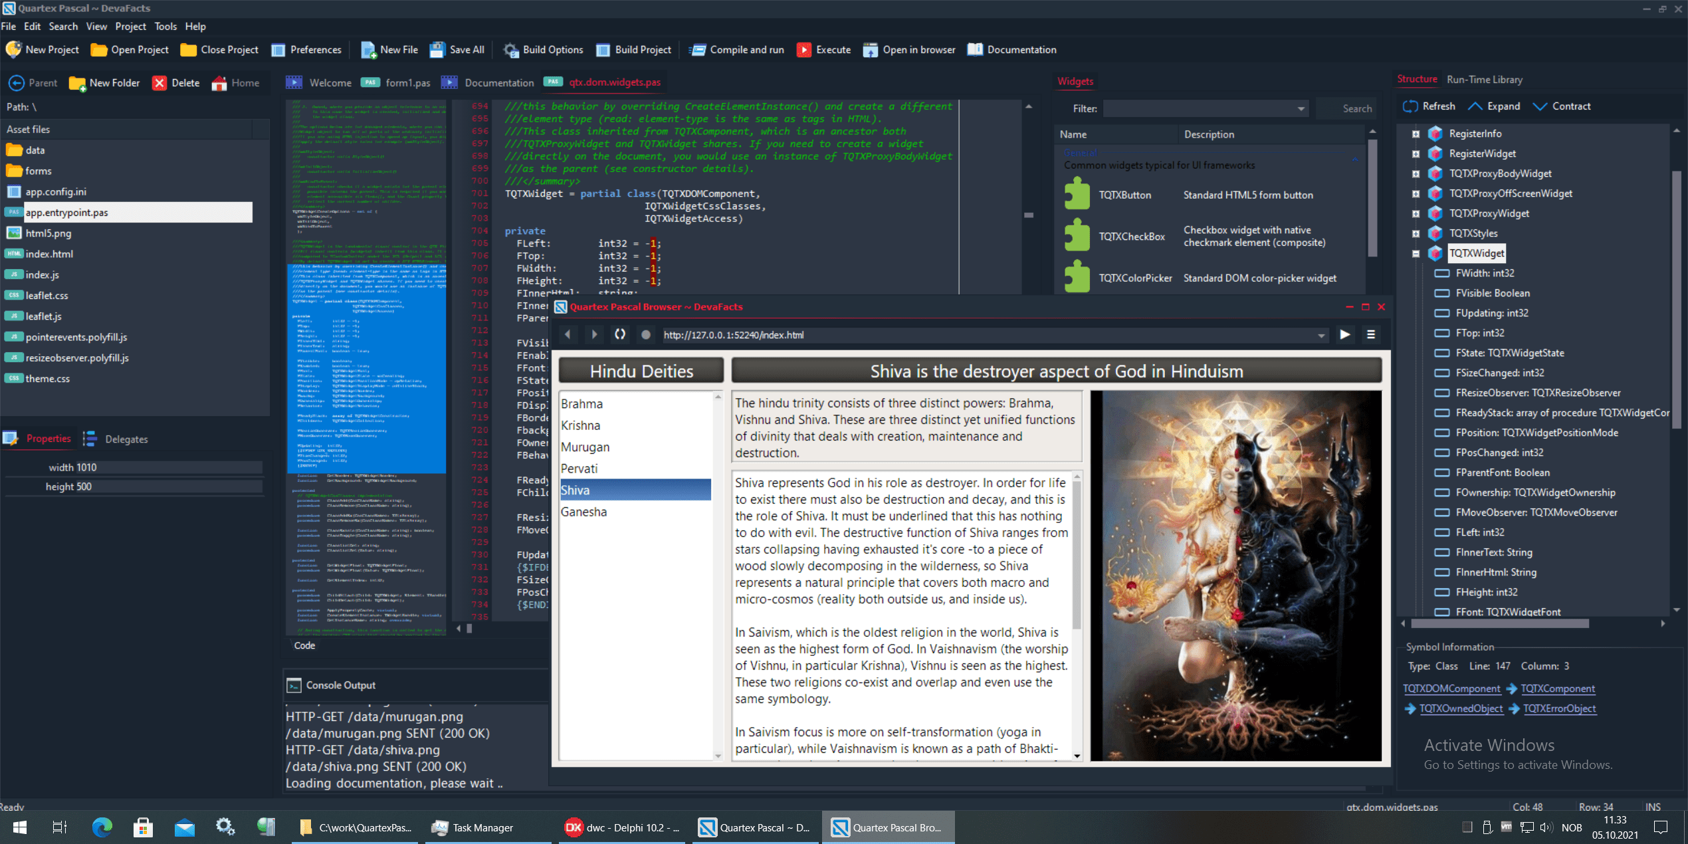
Task: Expand the TQTXStyles tree node
Action: 1416,233
